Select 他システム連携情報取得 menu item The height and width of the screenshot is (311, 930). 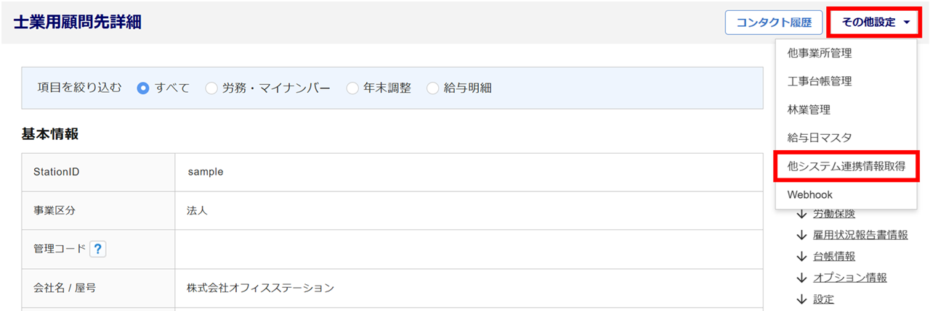tap(846, 166)
